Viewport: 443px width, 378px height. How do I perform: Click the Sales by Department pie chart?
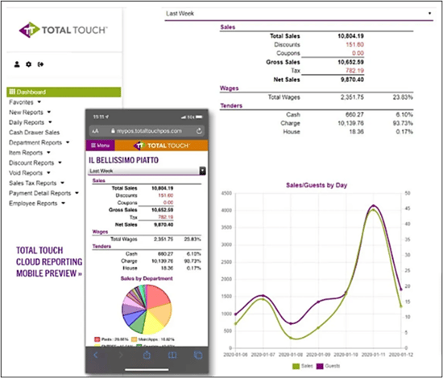[147, 310]
